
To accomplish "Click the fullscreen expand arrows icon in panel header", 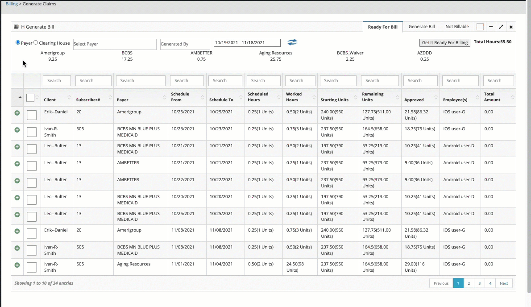I will 501,27.
